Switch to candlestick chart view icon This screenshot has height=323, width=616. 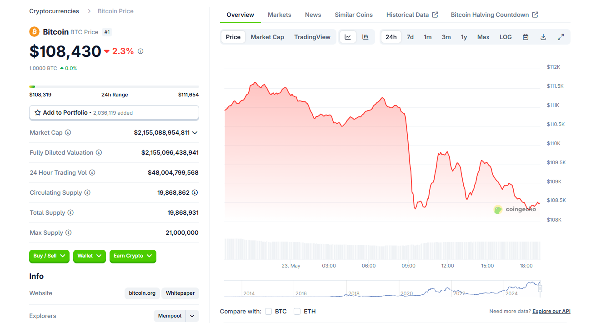[366, 37]
